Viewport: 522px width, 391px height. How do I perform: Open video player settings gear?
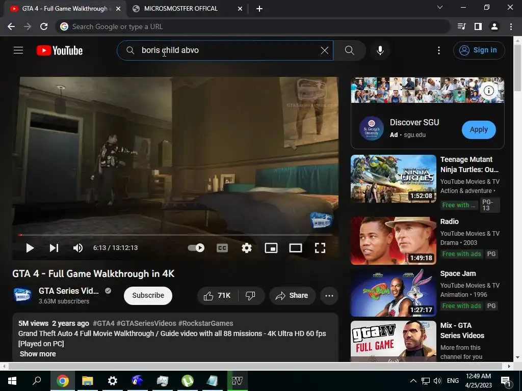(246, 248)
